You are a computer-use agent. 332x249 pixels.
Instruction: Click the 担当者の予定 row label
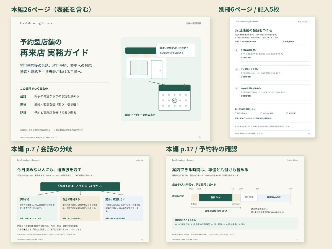click(178, 196)
